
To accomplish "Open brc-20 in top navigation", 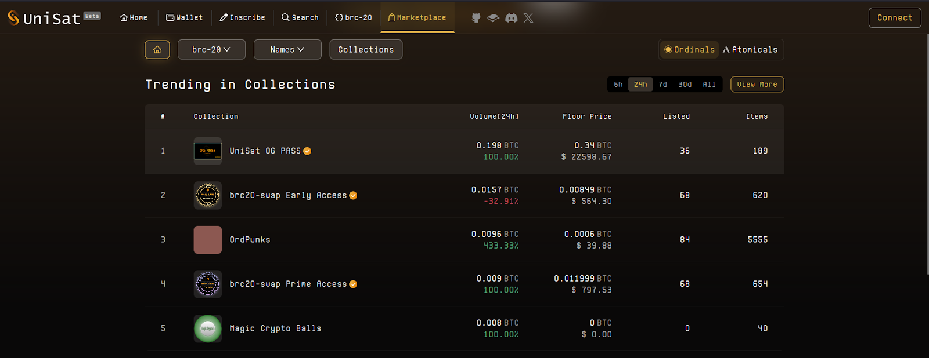I will point(354,18).
